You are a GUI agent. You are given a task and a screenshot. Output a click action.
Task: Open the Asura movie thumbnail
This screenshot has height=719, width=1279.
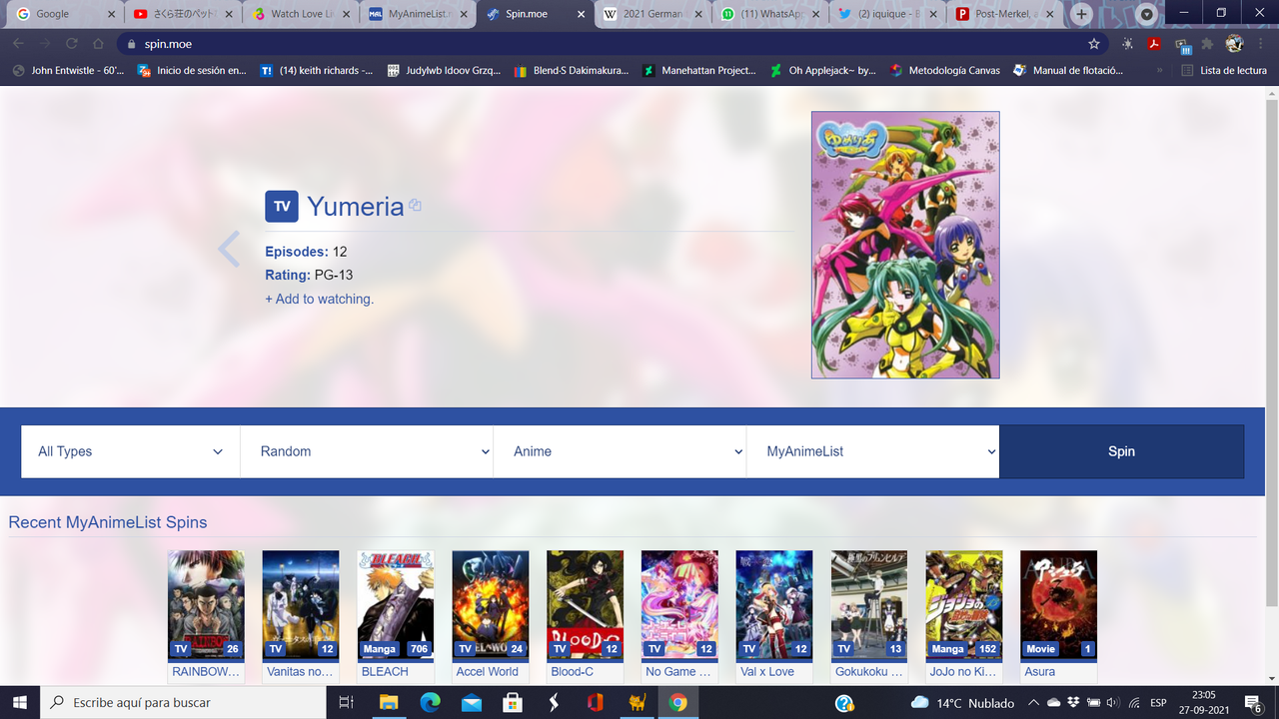pos(1058,604)
